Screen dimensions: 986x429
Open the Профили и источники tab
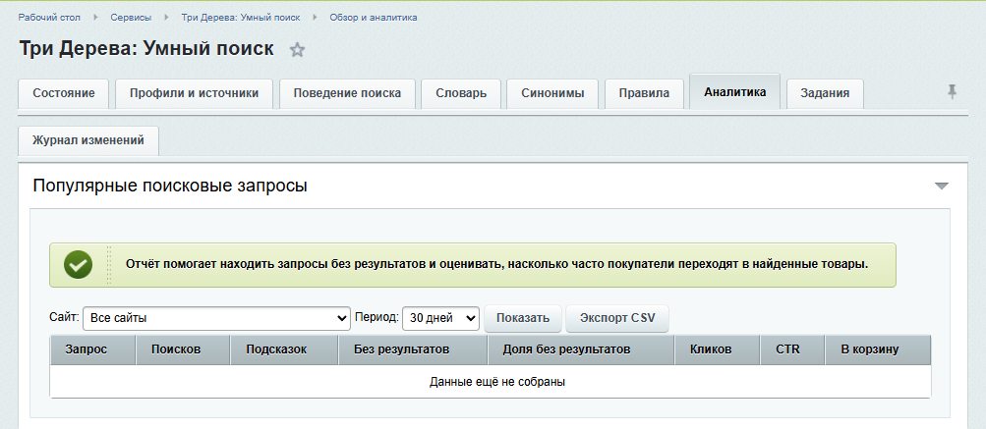195,93
